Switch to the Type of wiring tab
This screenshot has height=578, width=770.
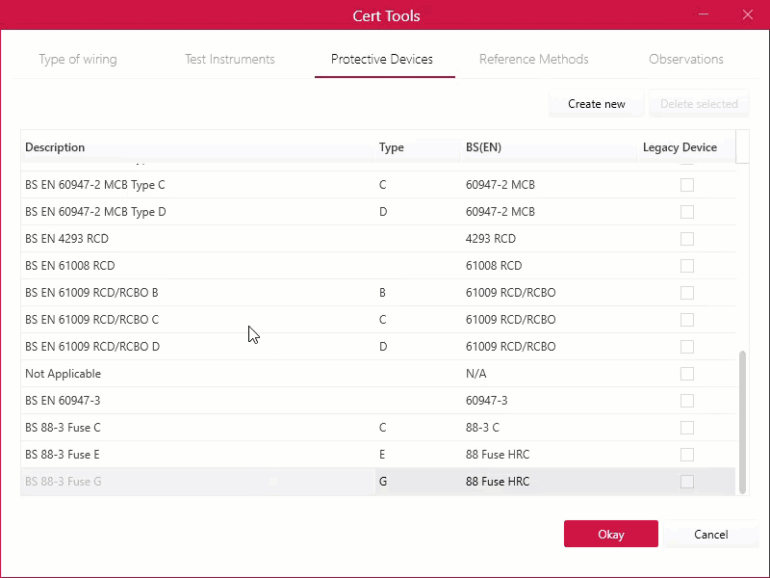coord(78,60)
